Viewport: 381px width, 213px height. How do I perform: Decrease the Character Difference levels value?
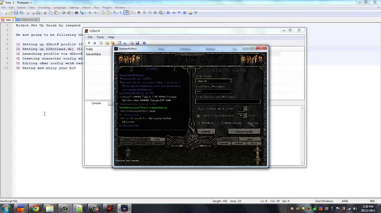246,117
